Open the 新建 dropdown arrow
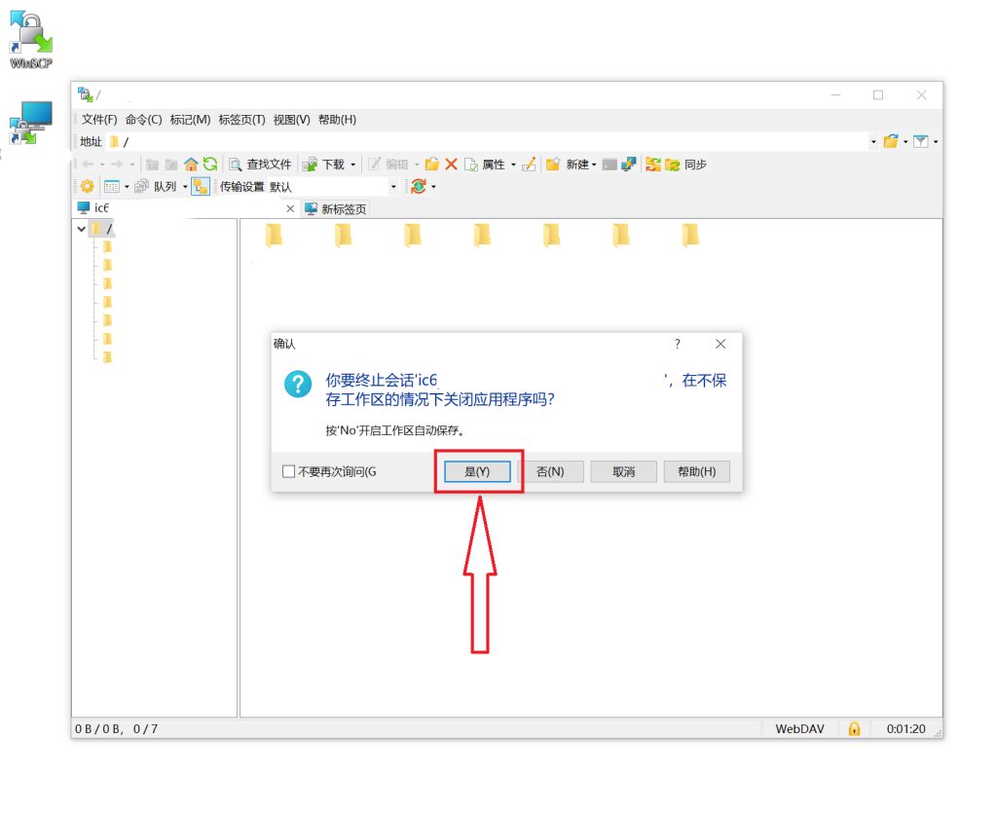997x813 pixels. coord(594,165)
